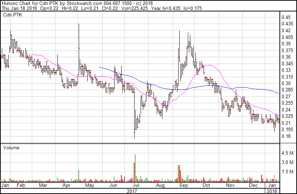
Task: Click the 0.345 price axis label
Action: point(287,64)
